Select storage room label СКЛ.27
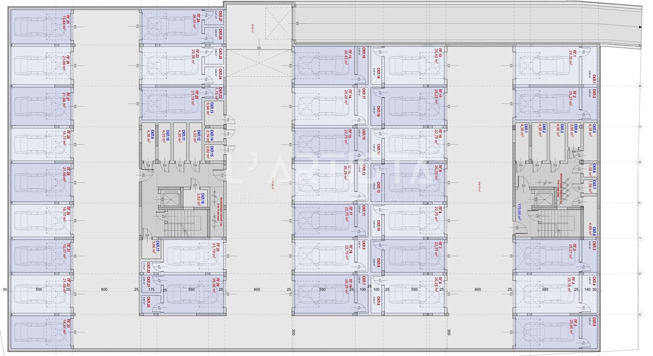The image size is (653, 356). [x=221, y=17]
